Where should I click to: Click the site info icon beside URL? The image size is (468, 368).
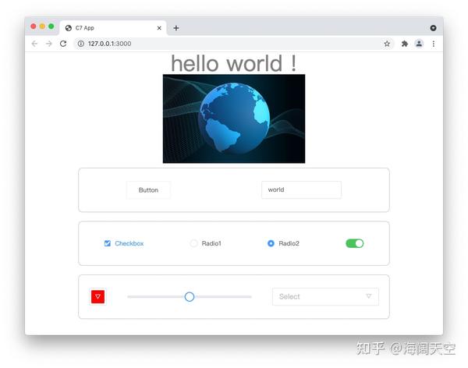[81, 44]
